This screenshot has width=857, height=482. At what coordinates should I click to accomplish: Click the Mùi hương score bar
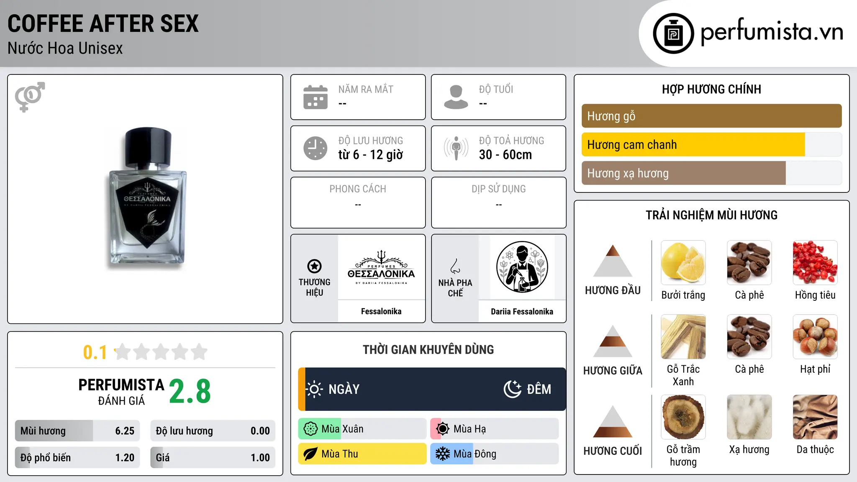point(77,431)
